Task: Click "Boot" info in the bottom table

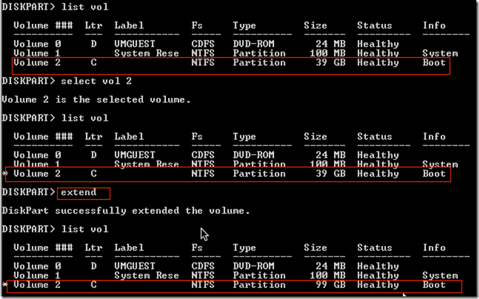Action: click(434, 285)
